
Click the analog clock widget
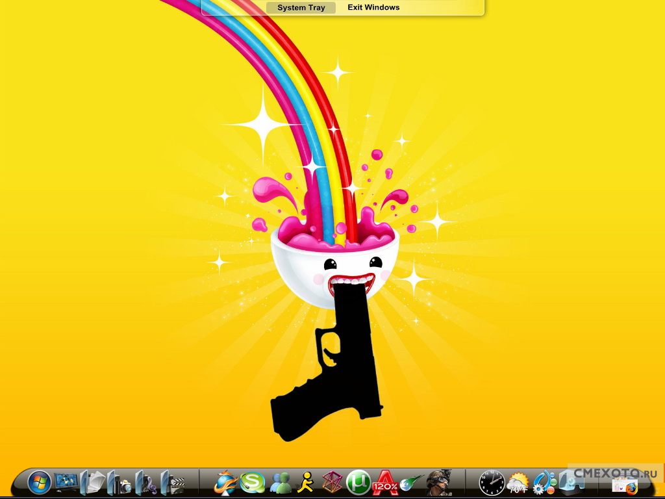click(x=492, y=483)
